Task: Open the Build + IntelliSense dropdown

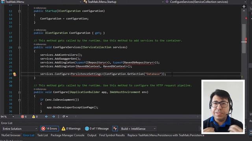Action: [x=138, y=128]
